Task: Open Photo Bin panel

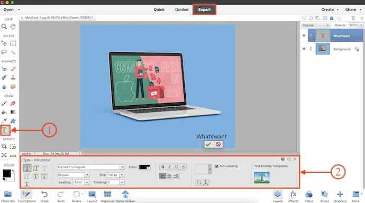Action: (x=8, y=197)
